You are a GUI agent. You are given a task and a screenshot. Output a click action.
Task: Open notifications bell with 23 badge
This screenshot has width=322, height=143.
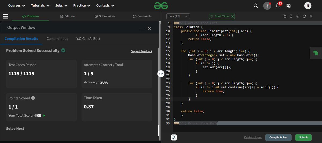pyautogui.click(x=278, y=5)
